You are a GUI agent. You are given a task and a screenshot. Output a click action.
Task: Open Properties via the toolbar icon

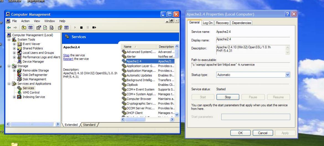coord(38,28)
